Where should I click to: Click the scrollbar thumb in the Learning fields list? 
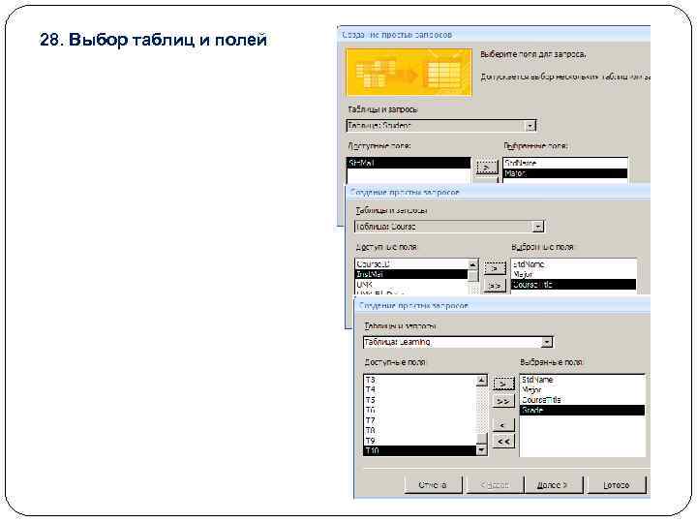(481, 439)
